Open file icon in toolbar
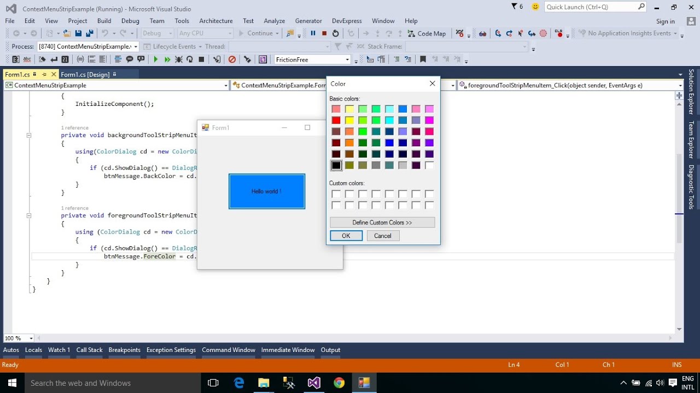The width and height of the screenshot is (700, 393). (66, 33)
